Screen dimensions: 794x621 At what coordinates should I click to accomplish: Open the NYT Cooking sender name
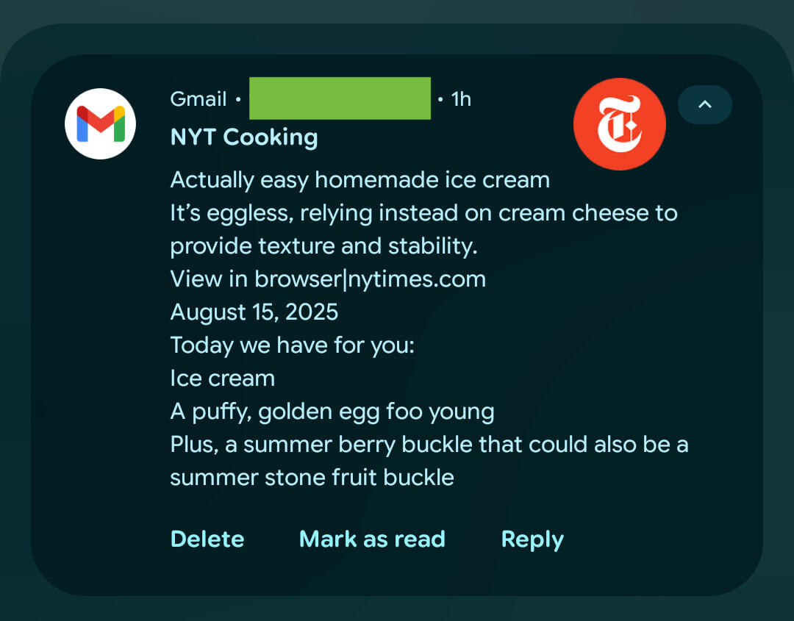click(243, 137)
